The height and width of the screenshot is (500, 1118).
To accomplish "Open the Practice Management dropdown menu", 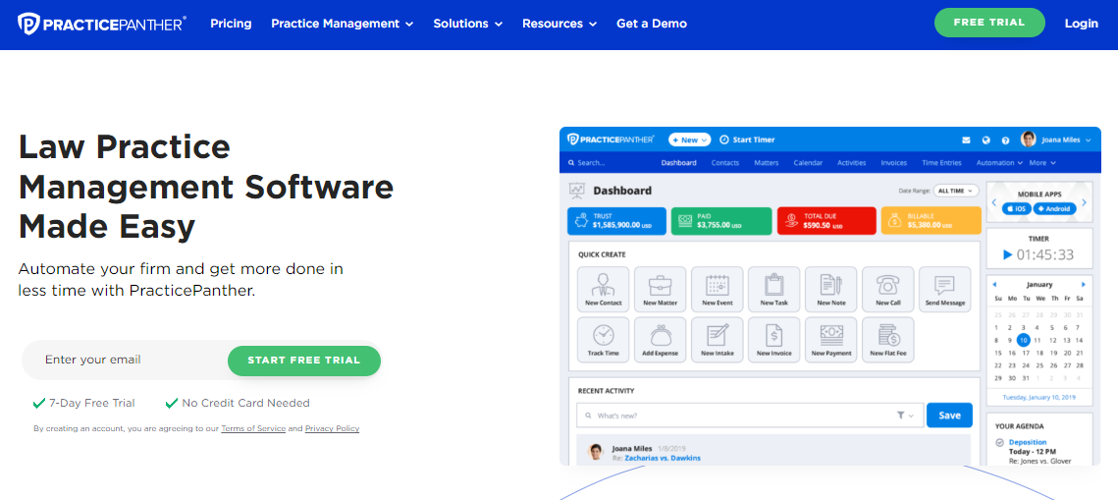I will (343, 24).
